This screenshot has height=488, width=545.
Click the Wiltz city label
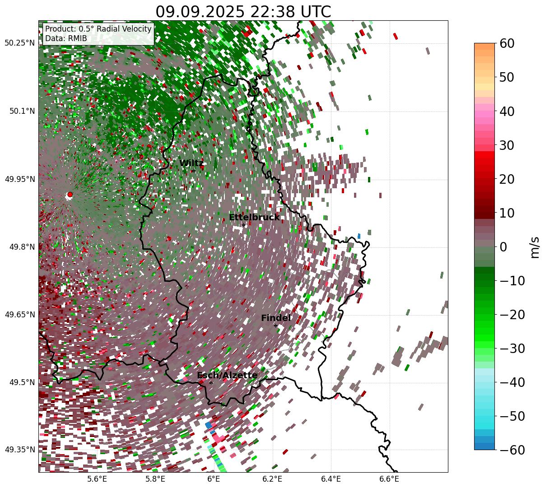(x=191, y=163)
